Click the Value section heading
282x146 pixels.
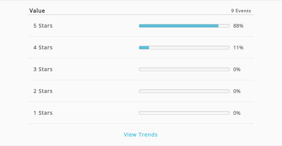pyautogui.click(x=37, y=11)
